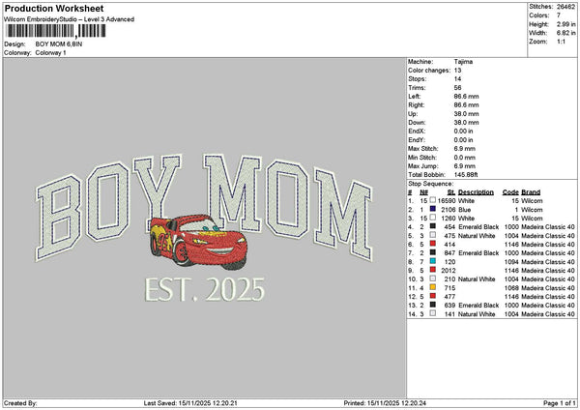Screen dimensions: 580x410
Task: Select code "1068" in stop row 11
Action: point(511,288)
